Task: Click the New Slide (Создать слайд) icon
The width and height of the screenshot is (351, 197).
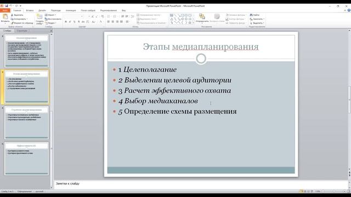Action: tap(39, 16)
